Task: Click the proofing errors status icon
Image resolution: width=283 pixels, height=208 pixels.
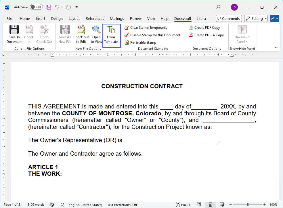Action: (62, 205)
